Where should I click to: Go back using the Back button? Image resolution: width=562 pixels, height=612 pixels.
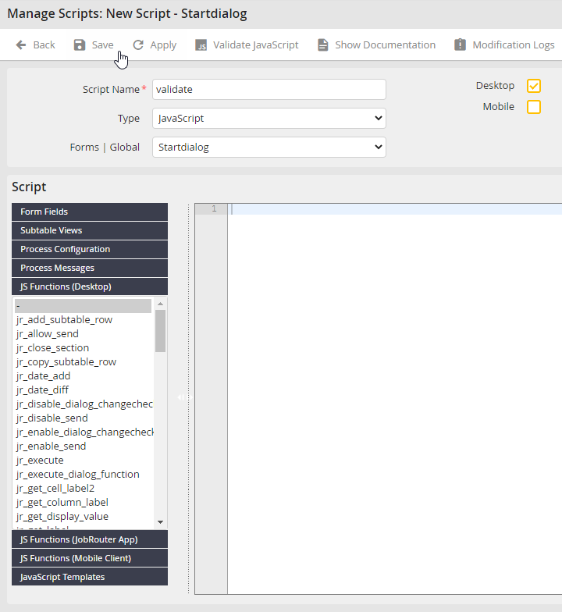[36, 45]
